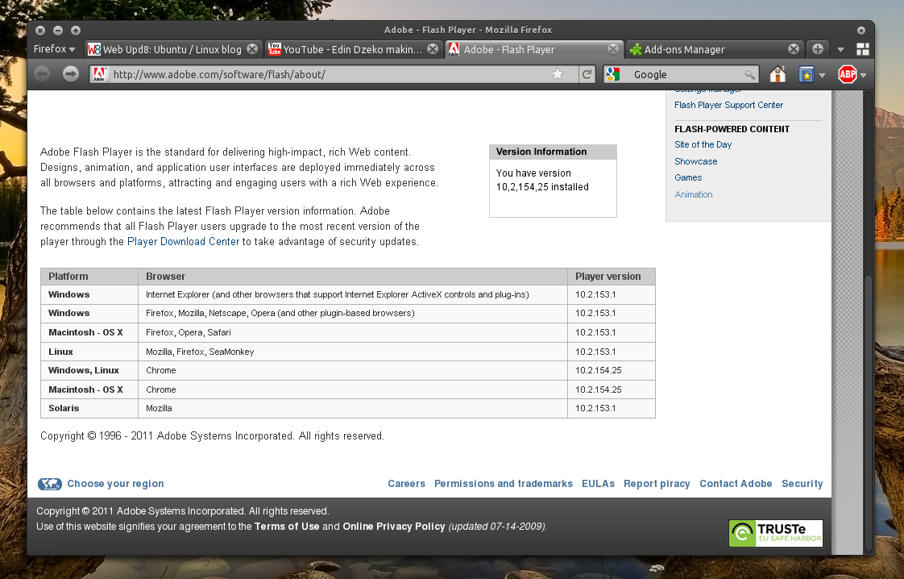Go back using the back arrow button
Viewport: 904px width, 579px height.
[42, 74]
